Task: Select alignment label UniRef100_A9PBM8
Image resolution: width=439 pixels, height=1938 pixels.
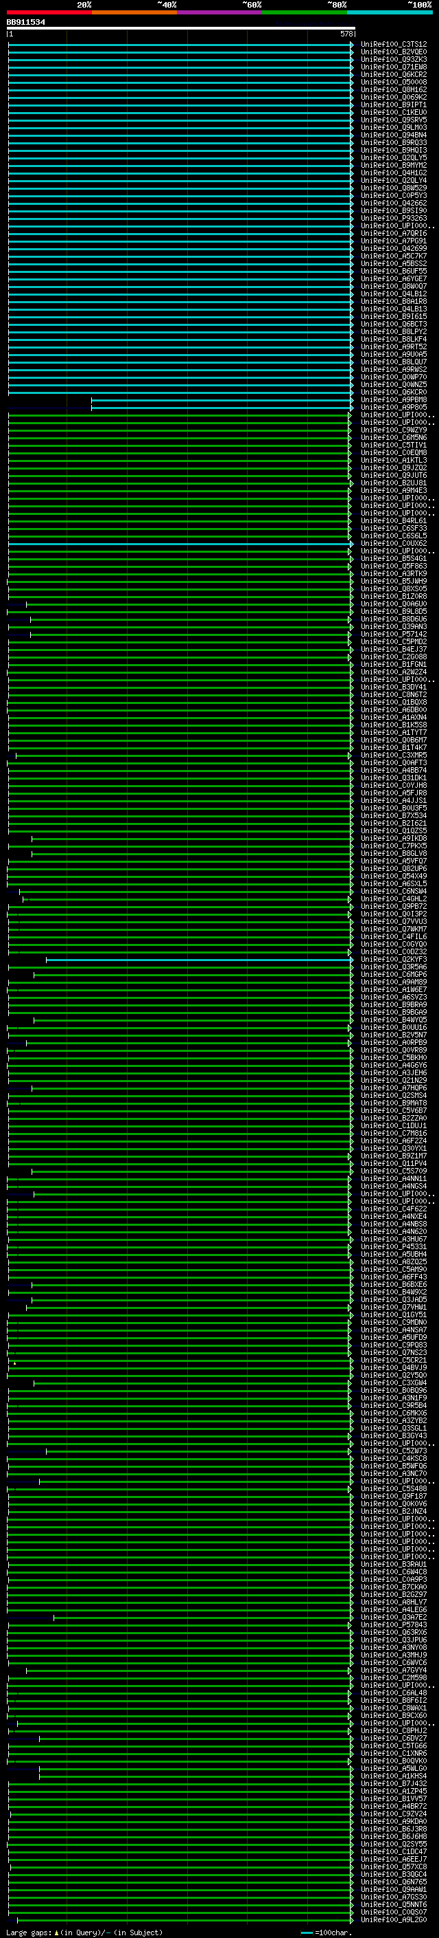Action: (393, 399)
